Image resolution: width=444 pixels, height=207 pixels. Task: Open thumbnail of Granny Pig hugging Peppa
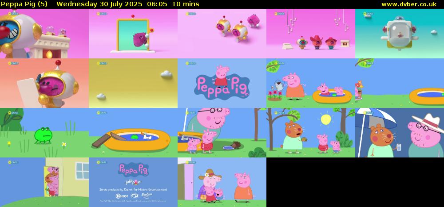pos(222,182)
